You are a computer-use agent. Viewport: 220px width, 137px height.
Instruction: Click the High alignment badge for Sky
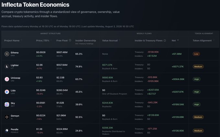click(196, 105)
